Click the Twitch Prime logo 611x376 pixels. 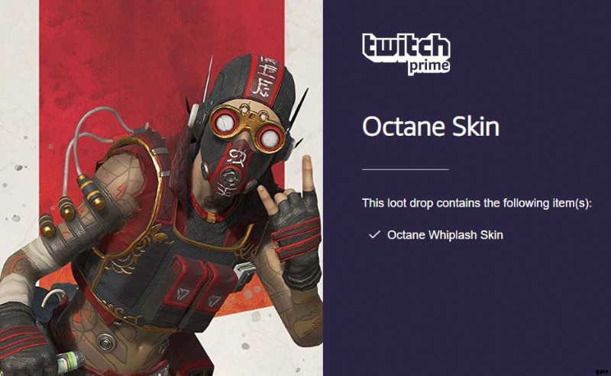coord(406,54)
